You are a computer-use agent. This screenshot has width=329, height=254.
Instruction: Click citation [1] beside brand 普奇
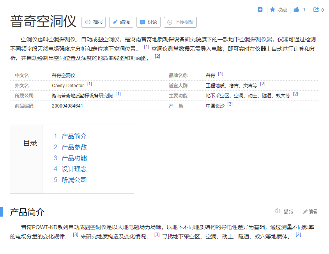point(221,74)
